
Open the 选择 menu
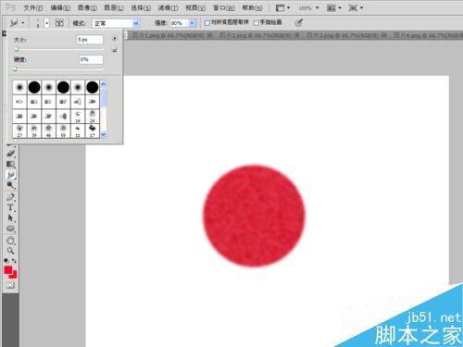pyautogui.click(x=141, y=7)
